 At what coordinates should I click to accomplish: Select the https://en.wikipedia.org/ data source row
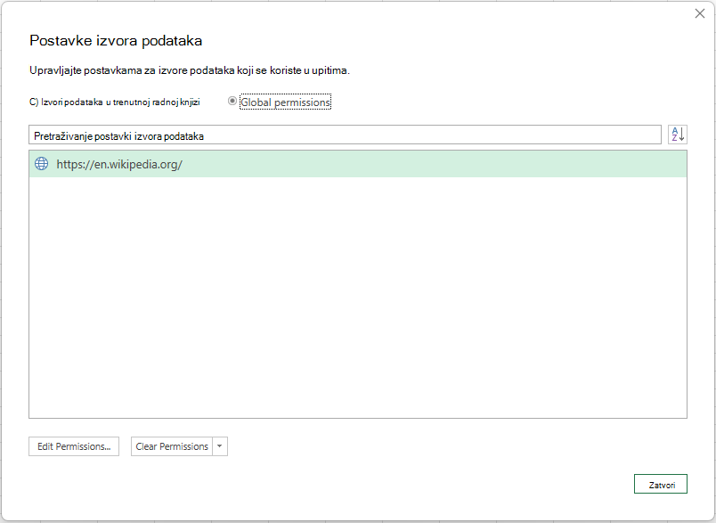coord(357,164)
